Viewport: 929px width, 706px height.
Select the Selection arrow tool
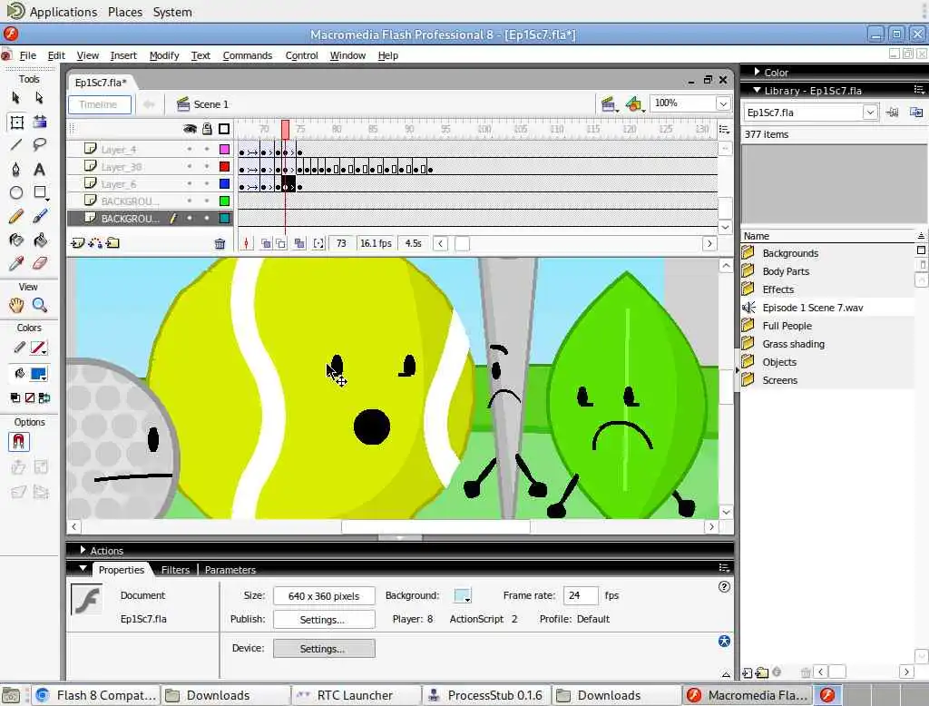coord(16,97)
